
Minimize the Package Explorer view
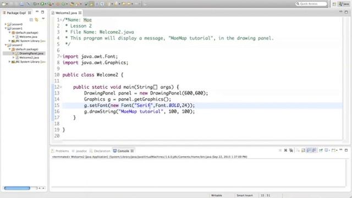[x=37, y=12]
